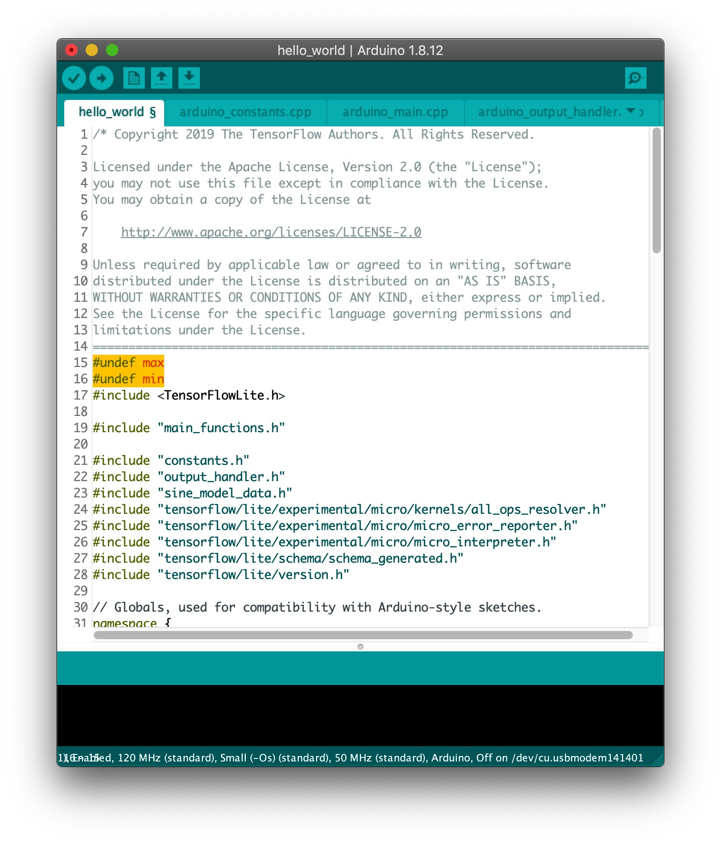
Task: Click the 'See the License for' line
Action: point(332,314)
